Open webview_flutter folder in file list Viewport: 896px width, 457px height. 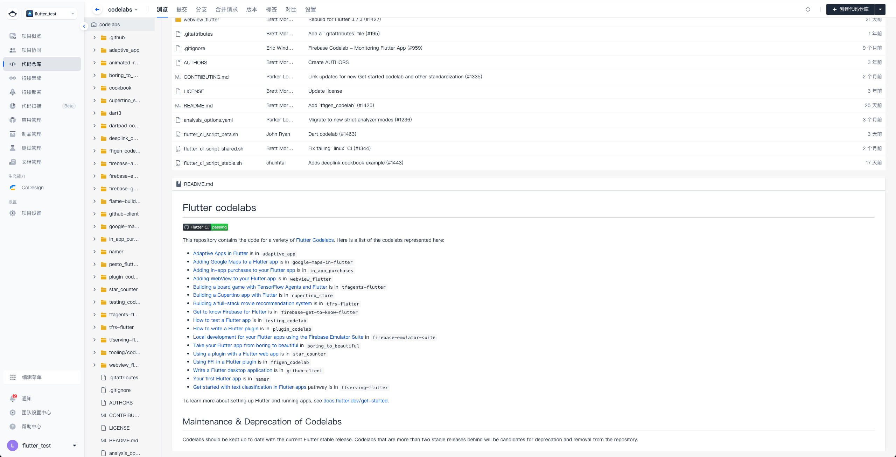click(201, 20)
